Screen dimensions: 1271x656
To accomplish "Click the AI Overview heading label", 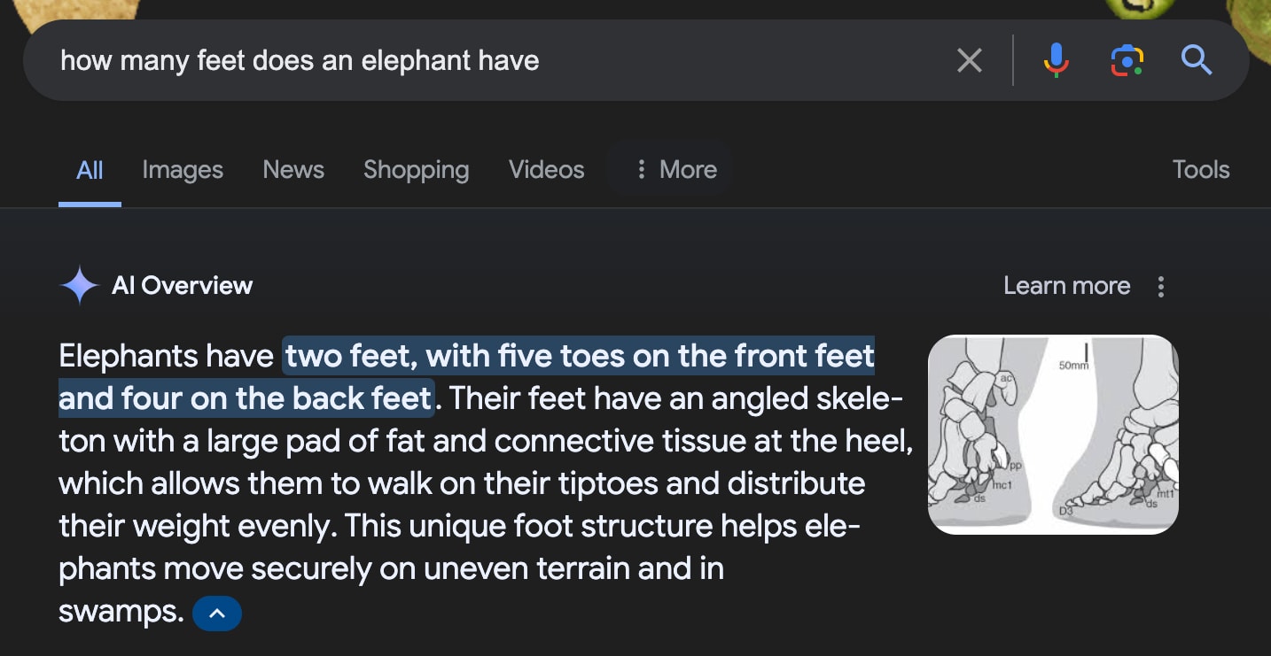I will pyautogui.click(x=182, y=286).
